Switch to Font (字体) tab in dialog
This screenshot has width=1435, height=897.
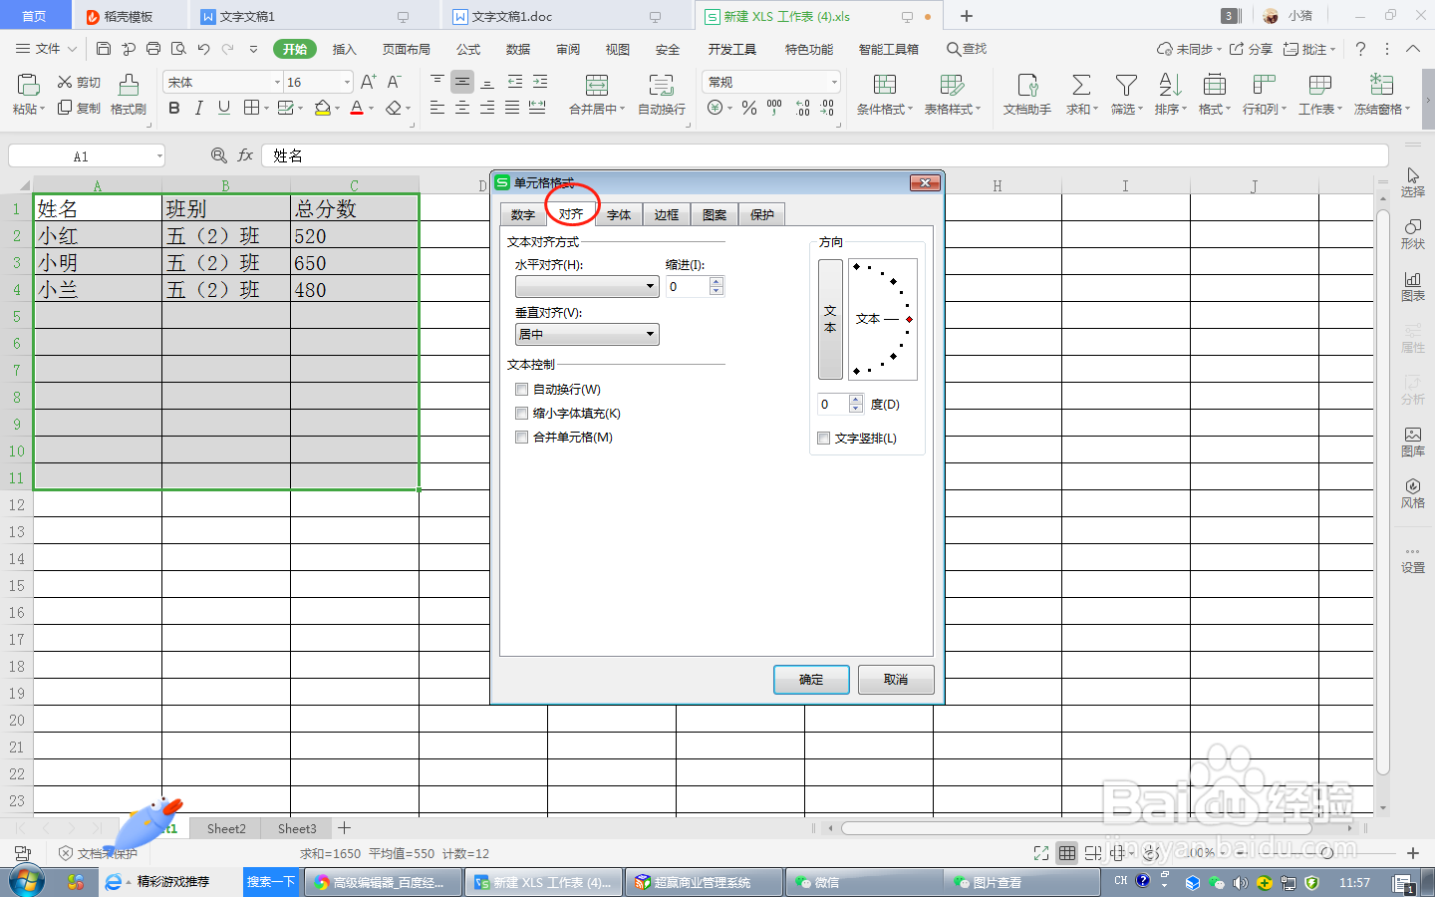pyautogui.click(x=619, y=215)
